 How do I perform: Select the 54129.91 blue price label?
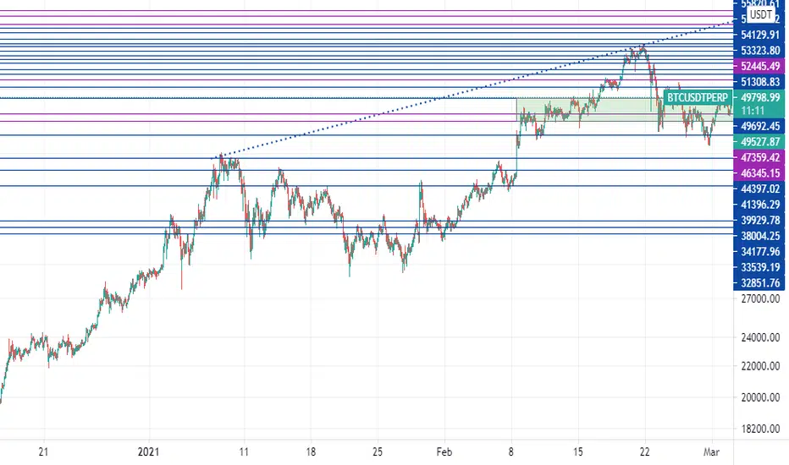[x=760, y=36]
